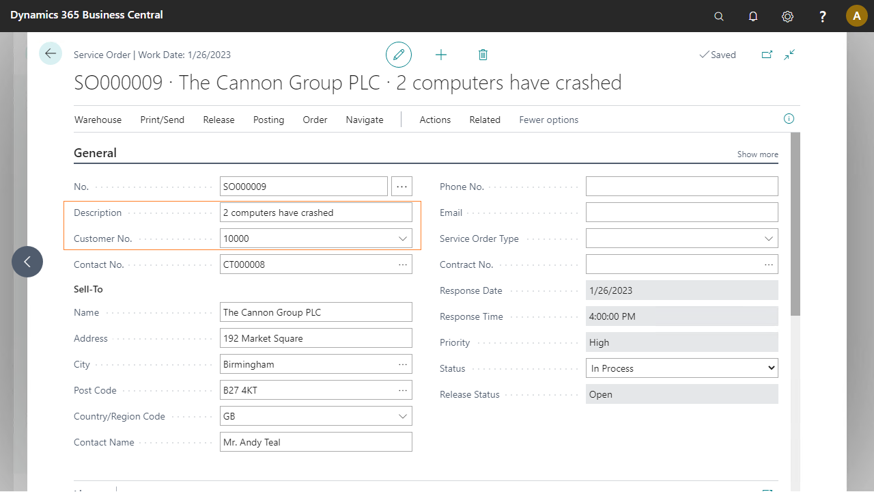Open the notifications bell
The width and height of the screenshot is (874, 492).
(x=753, y=16)
